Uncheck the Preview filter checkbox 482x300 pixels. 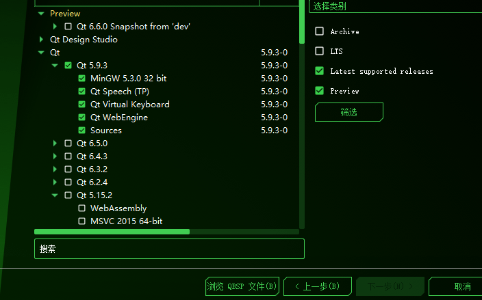pyautogui.click(x=319, y=91)
